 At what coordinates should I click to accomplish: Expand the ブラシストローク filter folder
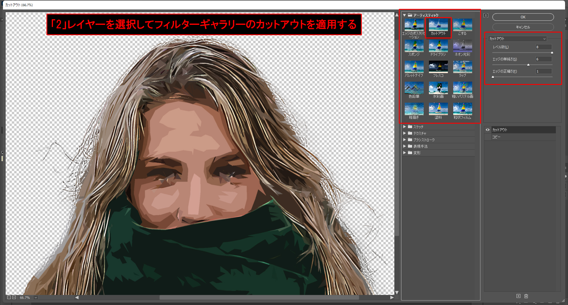click(x=404, y=140)
